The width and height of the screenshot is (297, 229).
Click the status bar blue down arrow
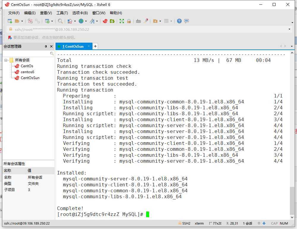click(264, 223)
